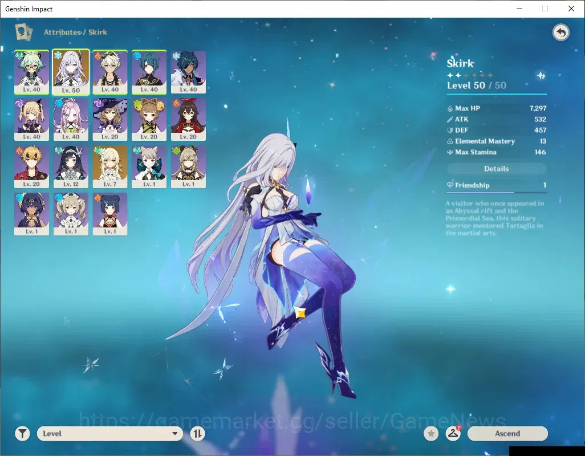Viewport: 585px width, 456px height.
Task: Select the pink-haired Lv. 40 hydro character
Action: [x=71, y=119]
